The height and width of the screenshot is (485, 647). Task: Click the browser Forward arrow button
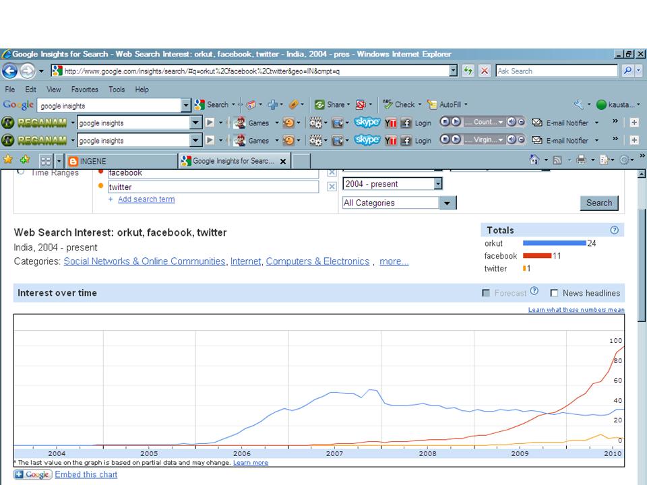(27, 71)
